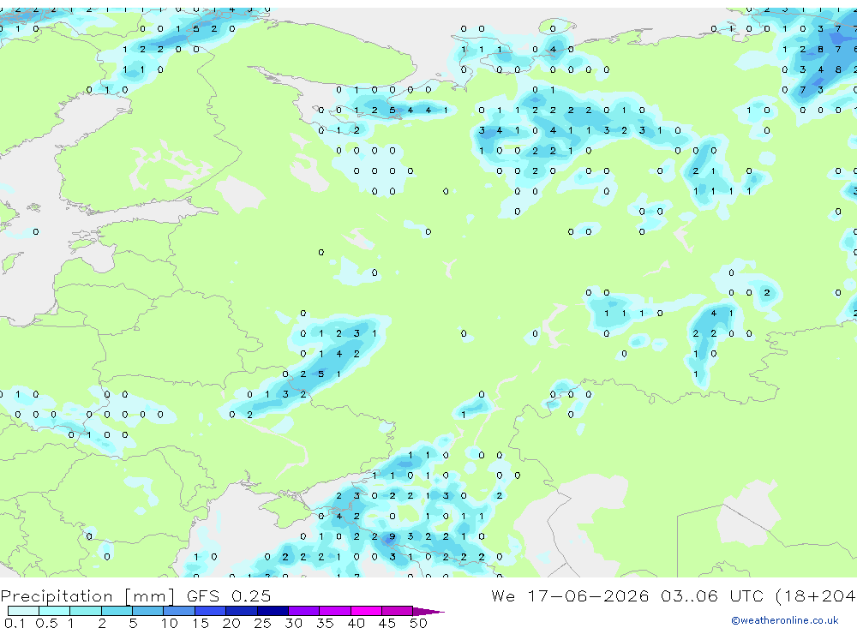Click the legend label '0.1'
The image size is (857, 628).
[x=15, y=623]
